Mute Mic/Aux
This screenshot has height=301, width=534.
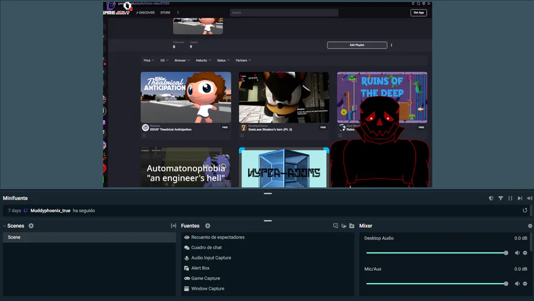517,283
